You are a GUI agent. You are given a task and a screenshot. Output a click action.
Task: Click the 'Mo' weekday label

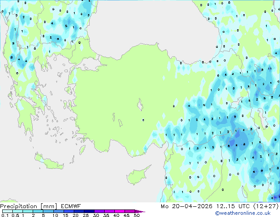164,206
